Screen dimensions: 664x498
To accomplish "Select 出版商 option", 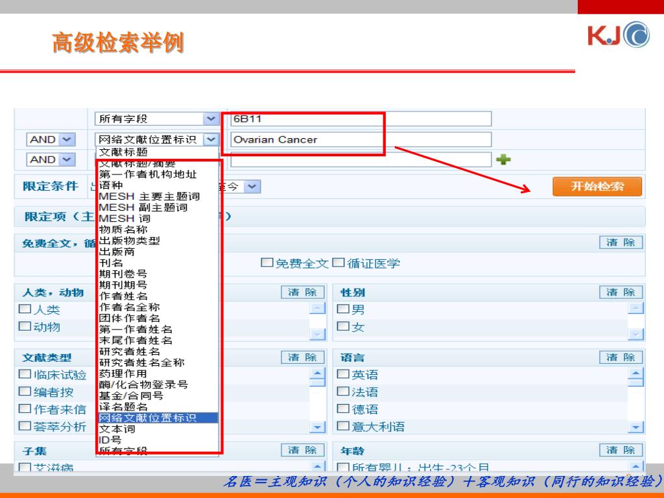I will (117, 252).
